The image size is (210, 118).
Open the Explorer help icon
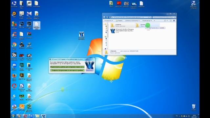174,21
